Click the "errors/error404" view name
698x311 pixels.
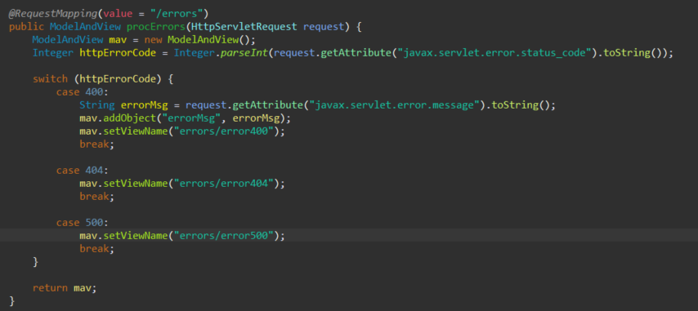click(x=223, y=183)
